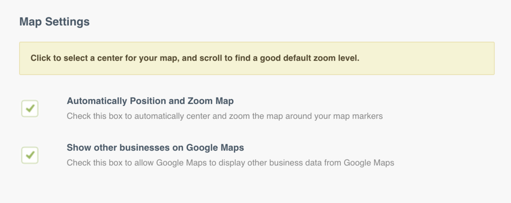
Task: Uncheck the Automatically Position and Zoom Map checkbox
Action: 30,109
